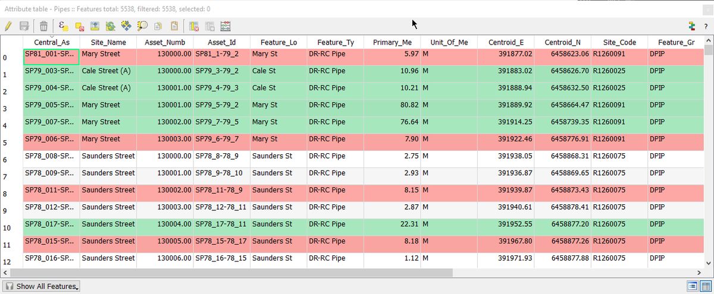Open Select features using expression tool
This screenshot has width=714, height=294.
(64, 26)
